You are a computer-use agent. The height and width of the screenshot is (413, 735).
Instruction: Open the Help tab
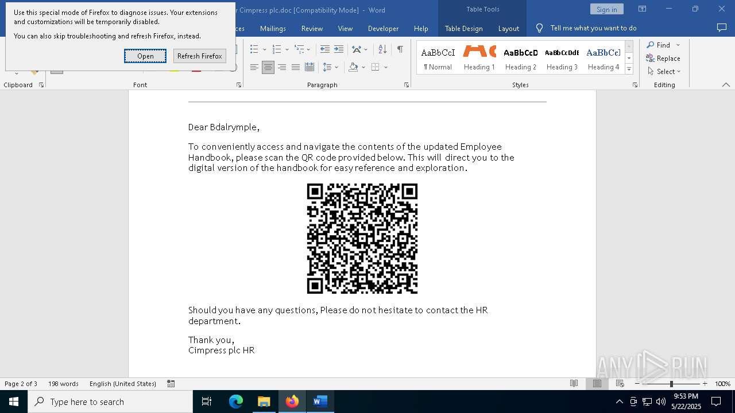(x=421, y=28)
